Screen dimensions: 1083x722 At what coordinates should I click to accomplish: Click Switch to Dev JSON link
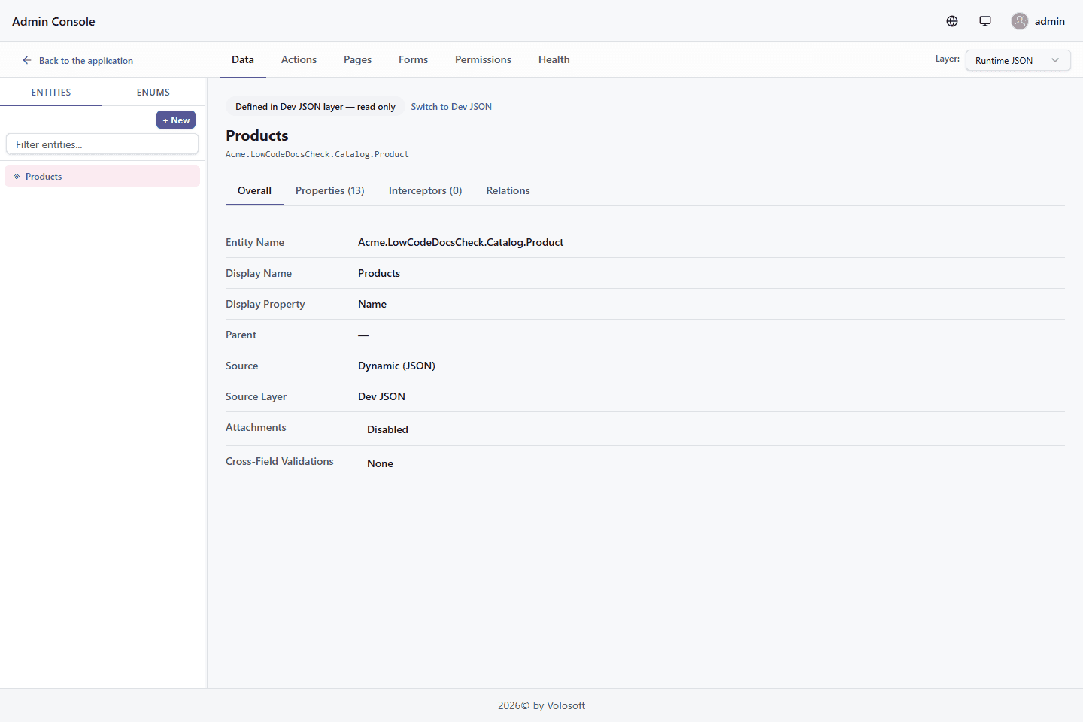(x=451, y=107)
